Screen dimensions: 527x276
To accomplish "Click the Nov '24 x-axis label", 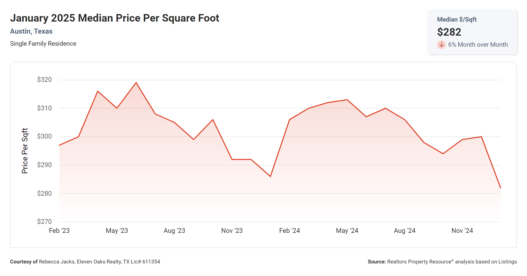I will click(462, 231).
